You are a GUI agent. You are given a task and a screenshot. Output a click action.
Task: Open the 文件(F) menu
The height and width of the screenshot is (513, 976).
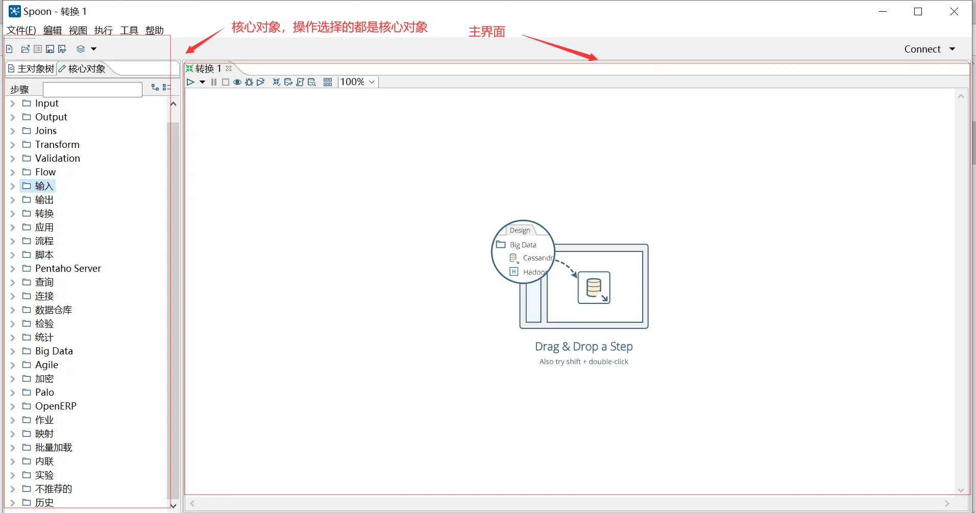point(21,31)
